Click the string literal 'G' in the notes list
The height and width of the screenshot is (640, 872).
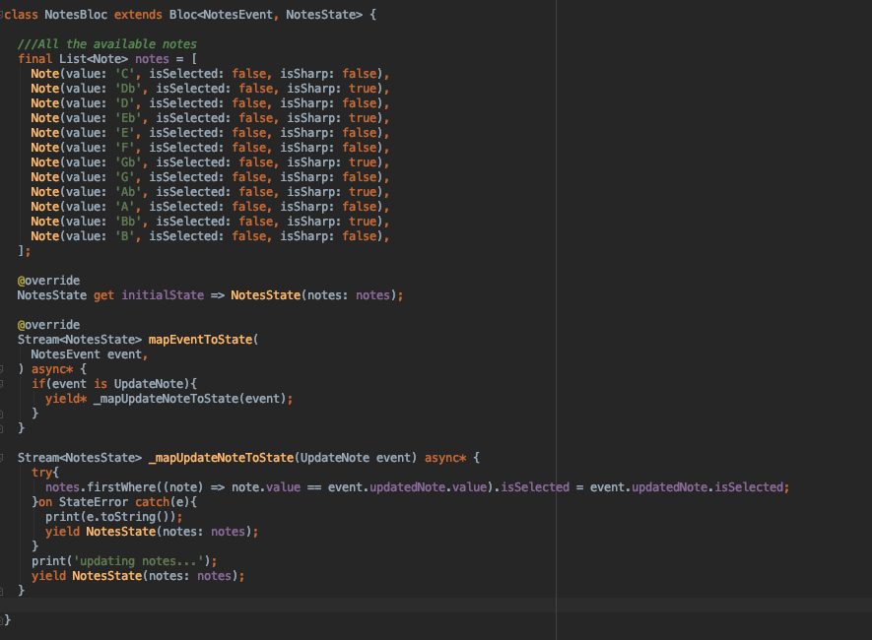(x=124, y=177)
